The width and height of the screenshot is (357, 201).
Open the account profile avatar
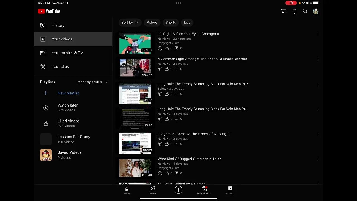point(316,11)
